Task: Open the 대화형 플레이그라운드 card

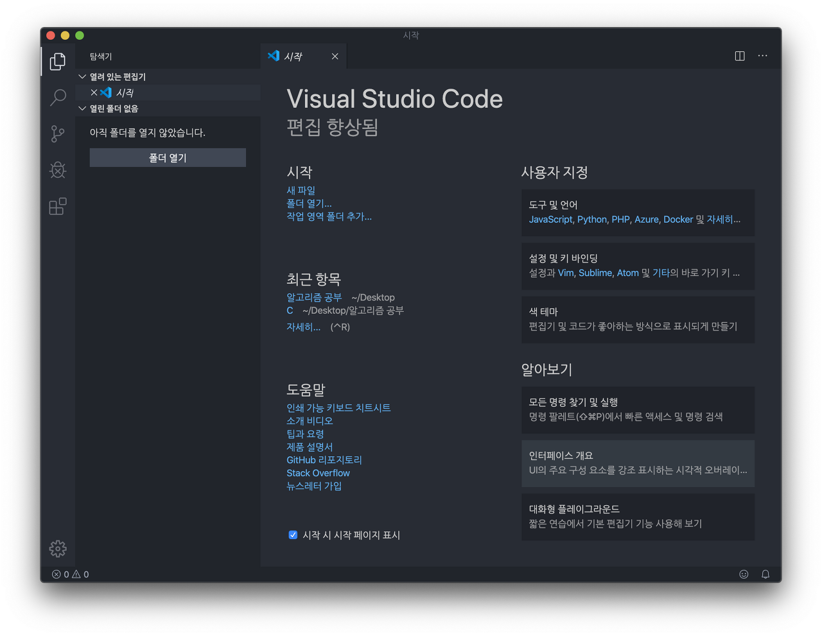Action: (638, 517)
